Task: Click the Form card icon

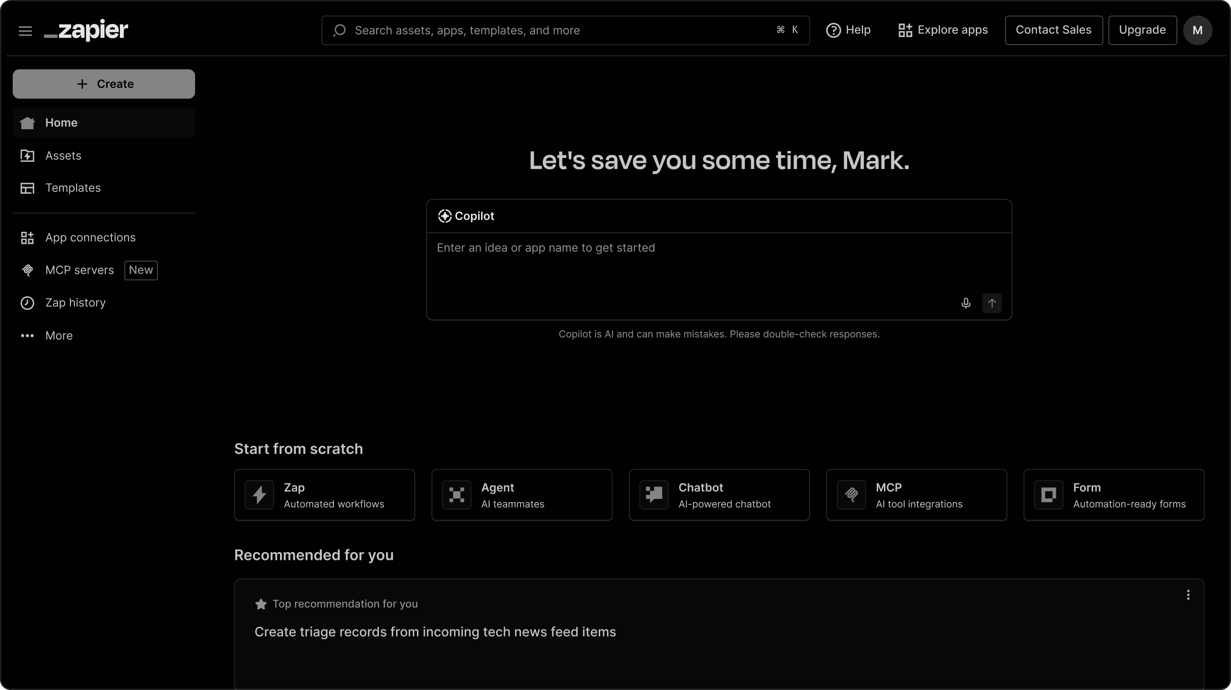Action: click(1049, 494)
